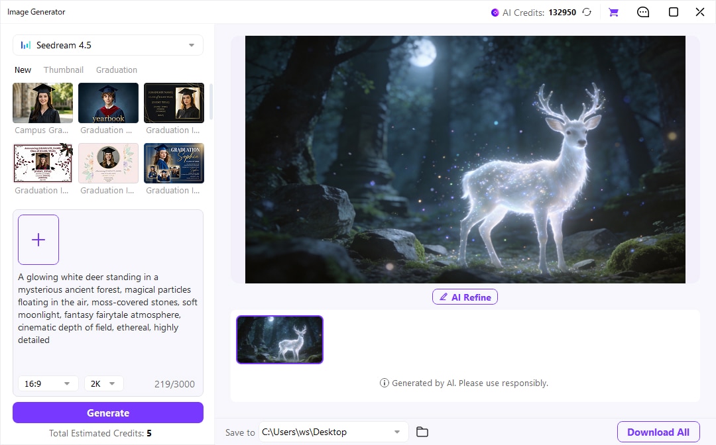716x445 pixels.
Task: Click the info icon near AI notice
Action: tap(385, 383)
